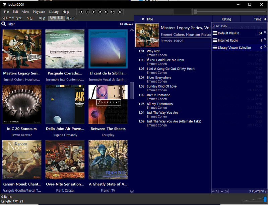The height and width of the screenshot is (205, 268).
Task: Click the arrow icon right of Time column
Action: [x=265, y=19]
